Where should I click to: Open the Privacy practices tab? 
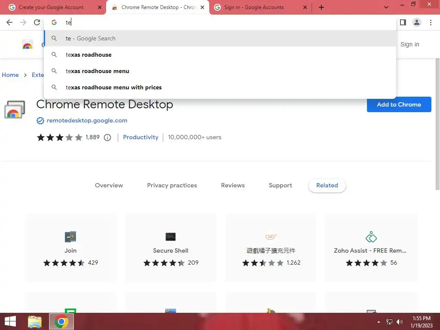[x=172, y=185]
